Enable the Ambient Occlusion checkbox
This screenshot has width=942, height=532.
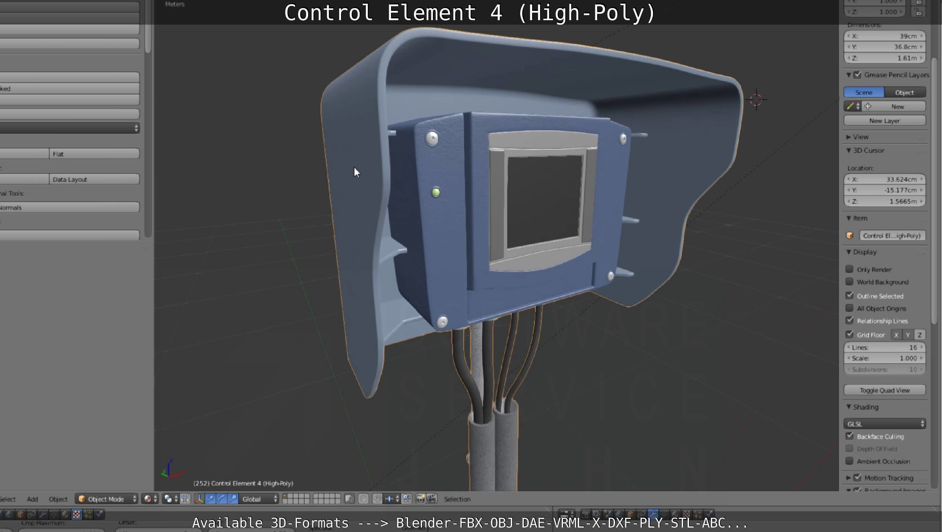[850, 461]
